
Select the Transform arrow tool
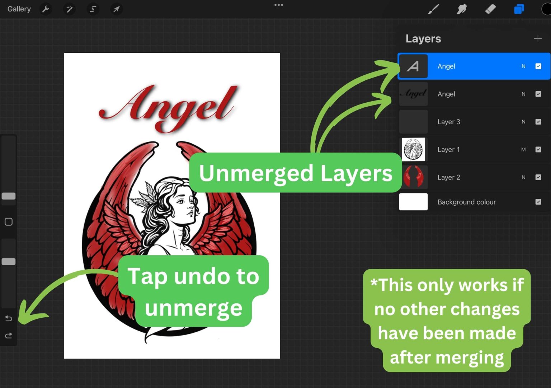coord(116,9)
